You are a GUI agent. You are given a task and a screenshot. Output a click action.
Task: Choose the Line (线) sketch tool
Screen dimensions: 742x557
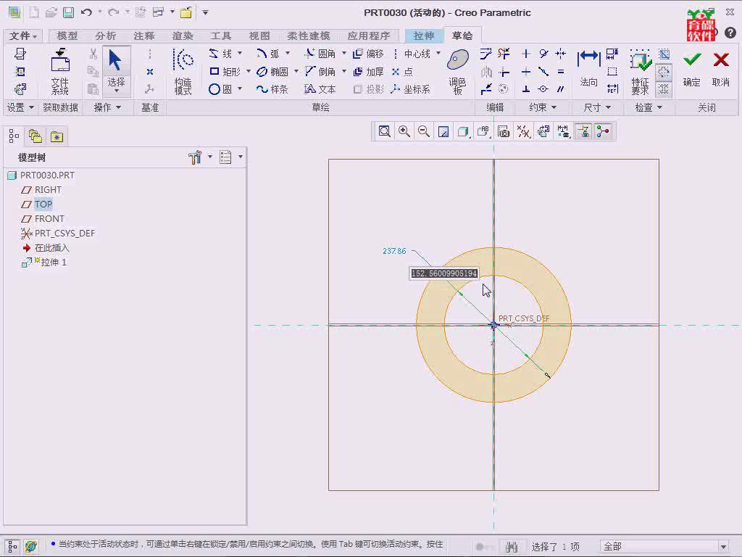tap(221, 54)
